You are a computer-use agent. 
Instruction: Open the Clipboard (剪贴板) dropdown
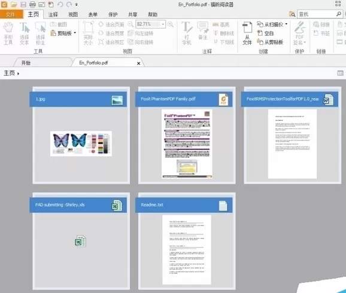click(x=75, y=33)
